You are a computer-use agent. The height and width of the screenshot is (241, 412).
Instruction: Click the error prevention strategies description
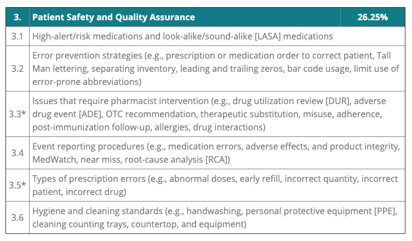214,69
